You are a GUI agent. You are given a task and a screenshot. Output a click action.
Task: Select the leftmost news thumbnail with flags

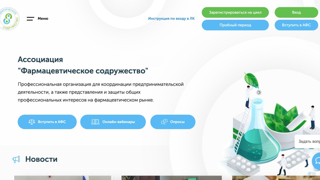[x=63, y=178]
